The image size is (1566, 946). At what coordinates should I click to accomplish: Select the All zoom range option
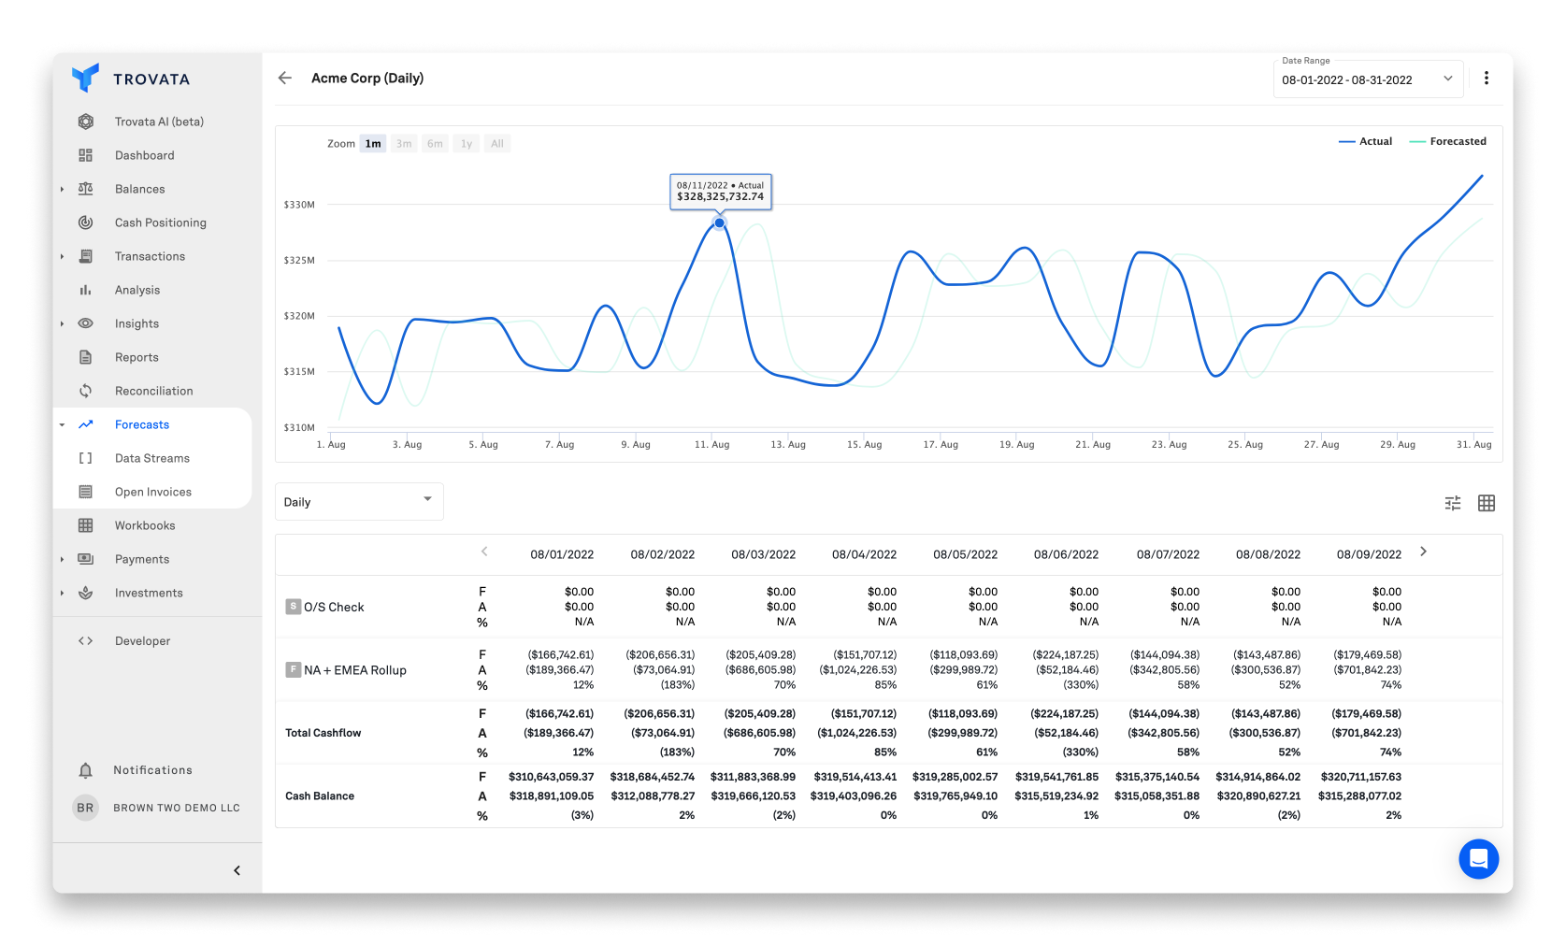[x=496, y=143]
